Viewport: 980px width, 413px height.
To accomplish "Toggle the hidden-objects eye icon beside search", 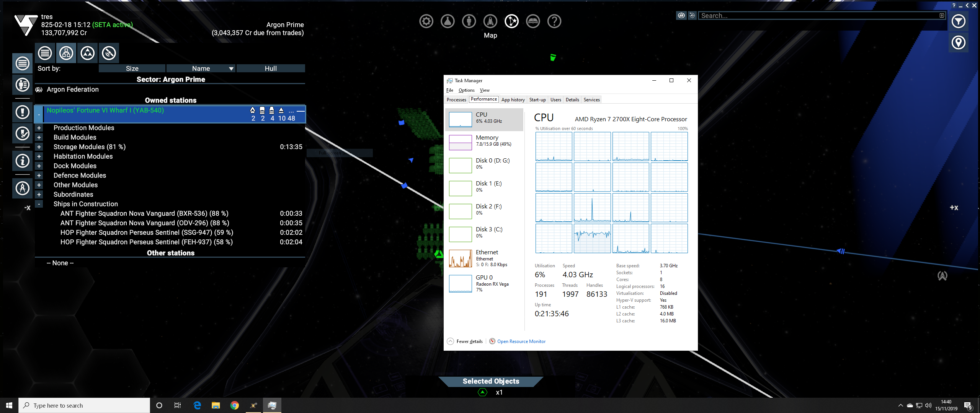I will point(681,16).
